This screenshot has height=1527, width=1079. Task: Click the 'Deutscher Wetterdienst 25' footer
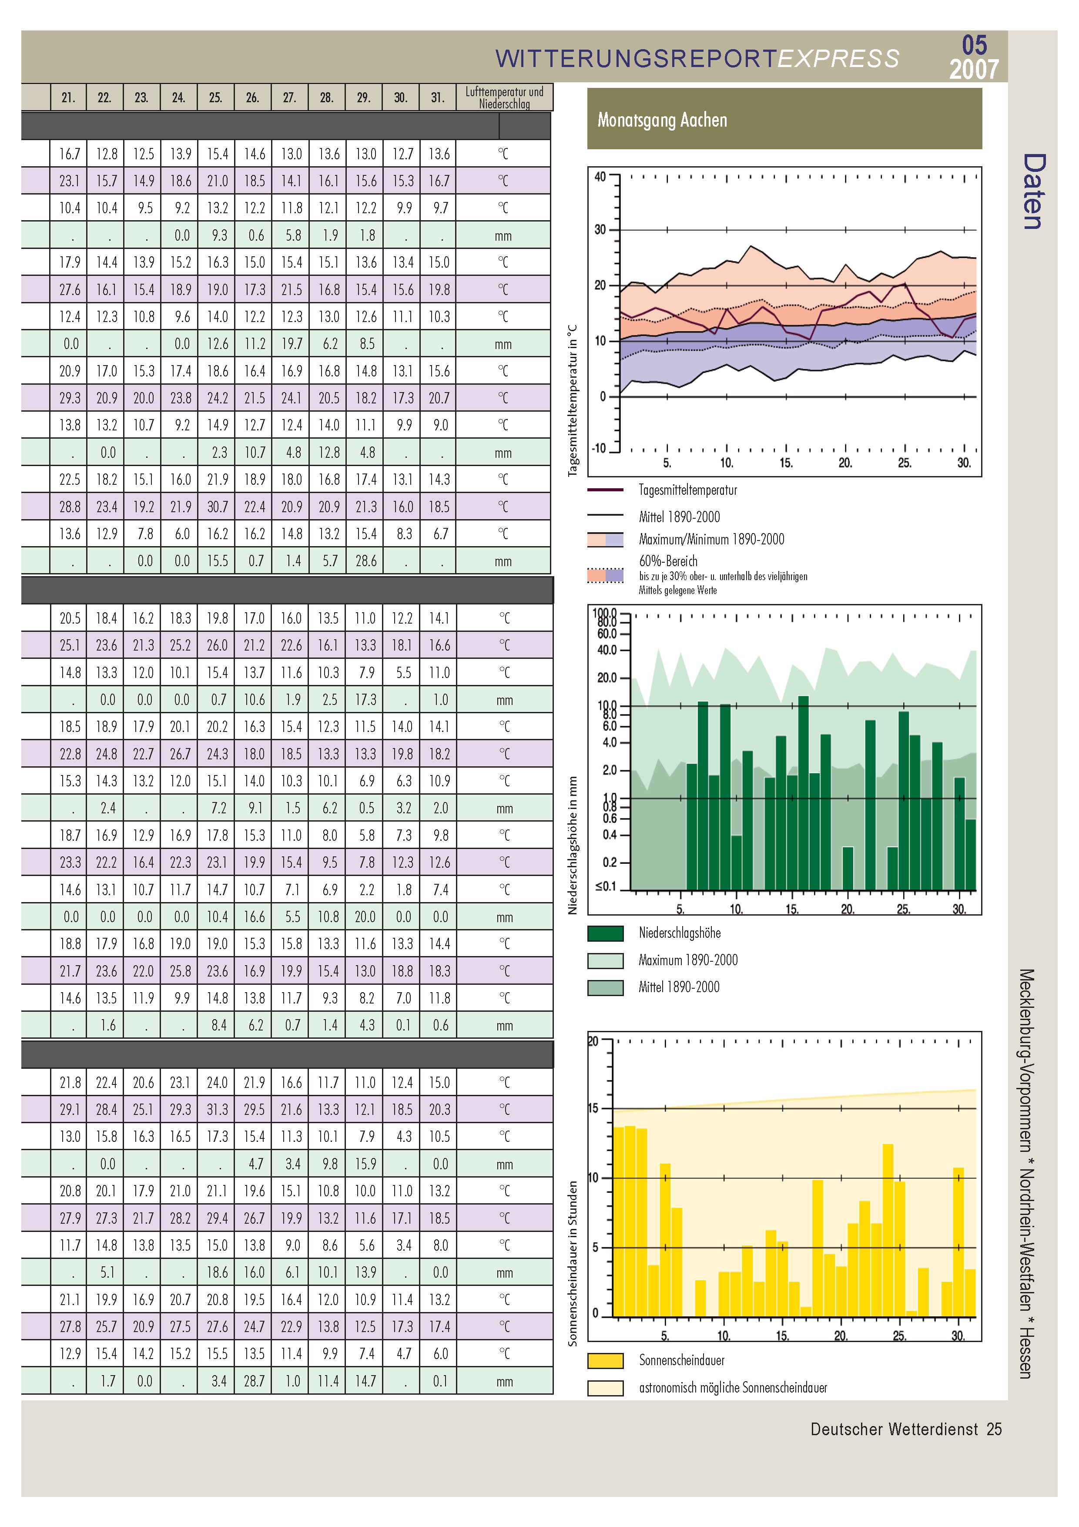905,1429
